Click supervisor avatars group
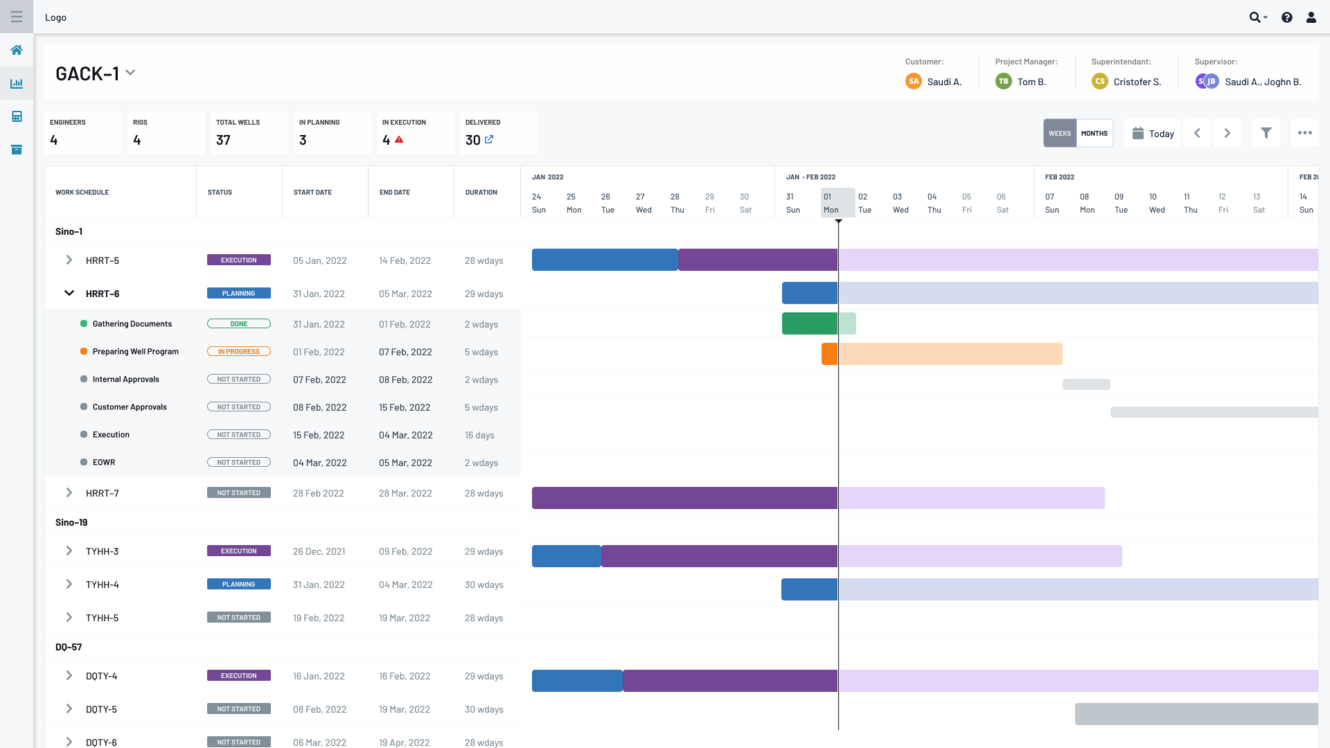1330x748 pixels. (x=1207, y=81)
